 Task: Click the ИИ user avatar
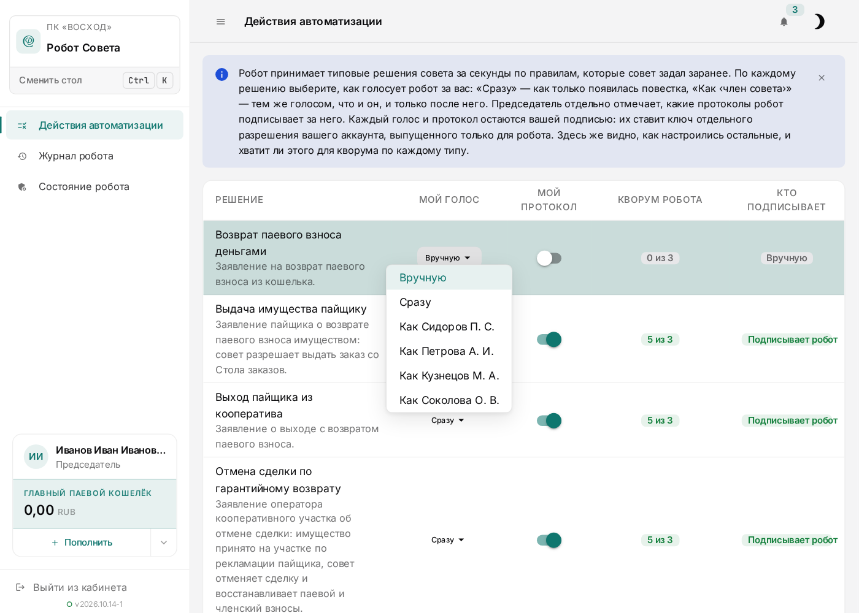36,457
